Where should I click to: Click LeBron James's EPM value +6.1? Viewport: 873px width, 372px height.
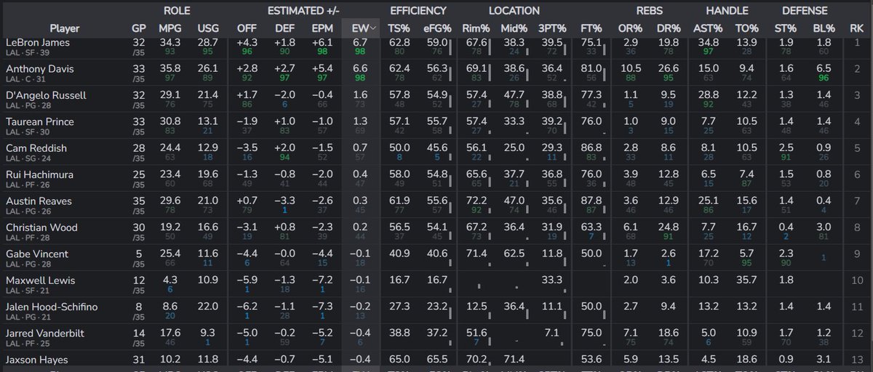tap(323, 43)
